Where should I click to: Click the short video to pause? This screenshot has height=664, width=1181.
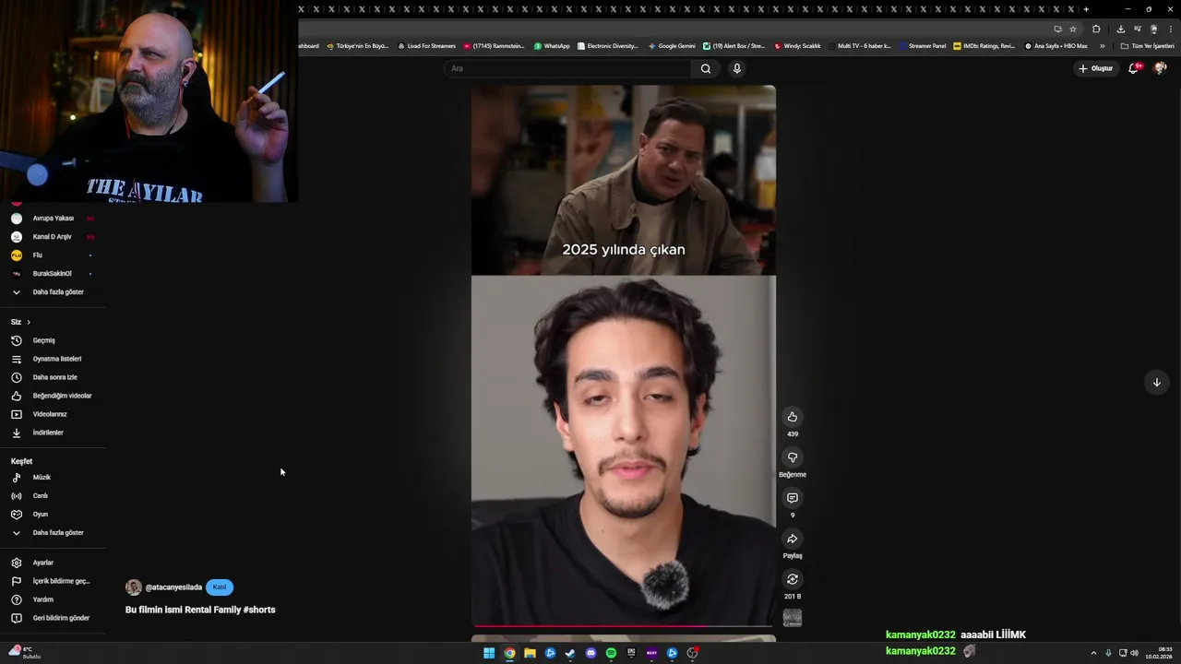click(x=624, y=356)
